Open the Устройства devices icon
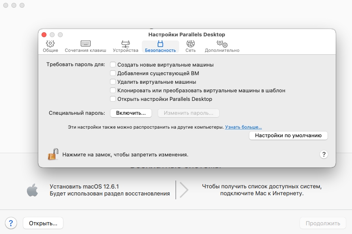 click(125, 44)
